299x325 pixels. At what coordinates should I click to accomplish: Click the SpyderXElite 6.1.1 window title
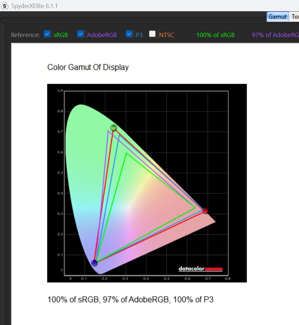(x=34, y=6)
